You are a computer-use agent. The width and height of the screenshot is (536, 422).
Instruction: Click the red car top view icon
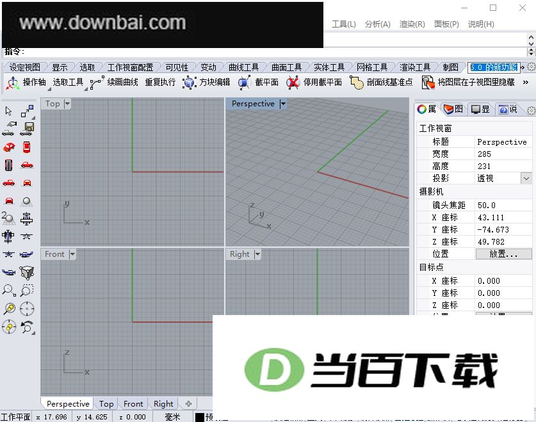[x=27, y=147]
